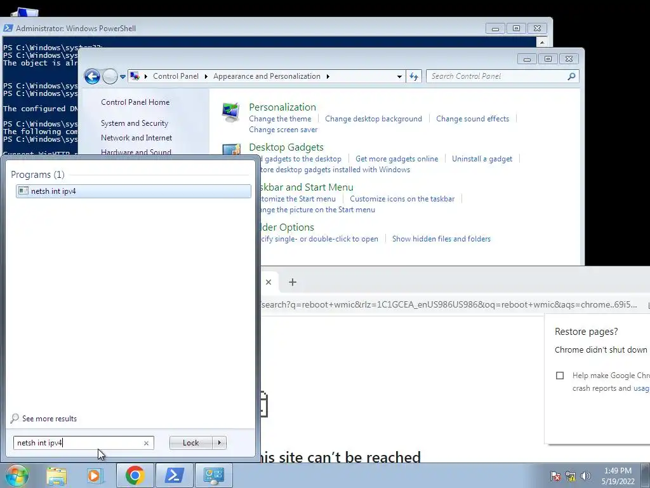This screenshot has width=650, height=488.
Task: Click PowerShell scrollbar up arrow
Action: 541,42
